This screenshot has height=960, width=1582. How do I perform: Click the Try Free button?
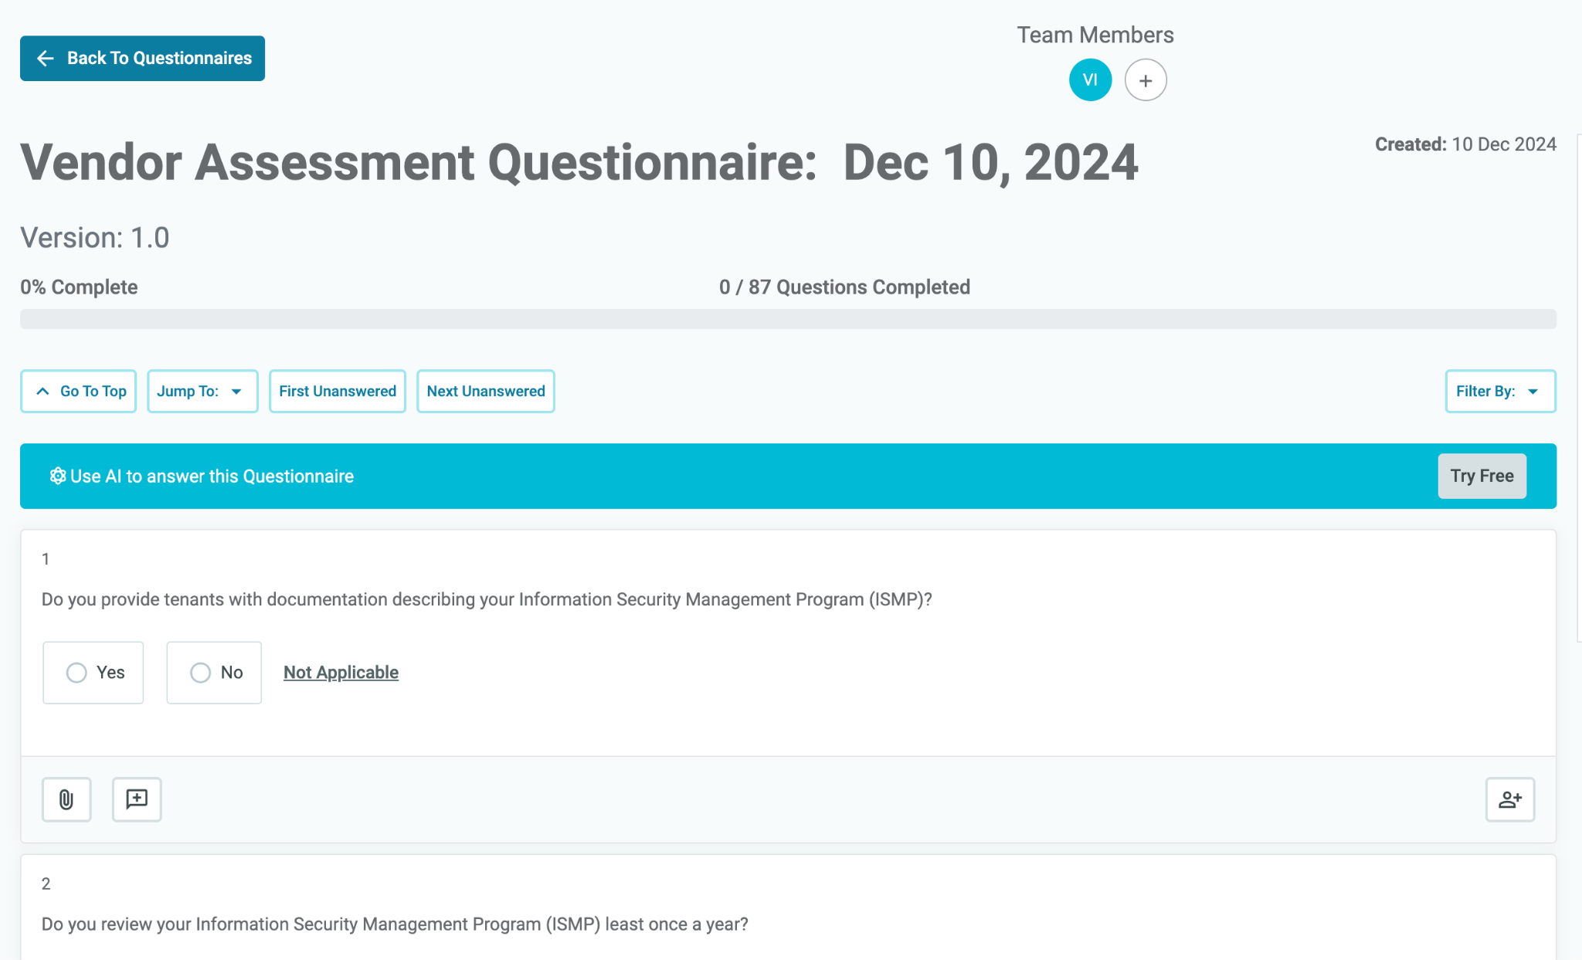click(1482, 476)
